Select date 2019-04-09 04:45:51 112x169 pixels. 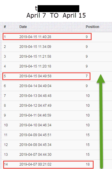35,135
